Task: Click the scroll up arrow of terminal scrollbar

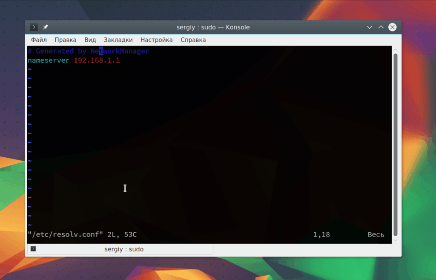Action: pyautogui.click(x=396, y=50)
